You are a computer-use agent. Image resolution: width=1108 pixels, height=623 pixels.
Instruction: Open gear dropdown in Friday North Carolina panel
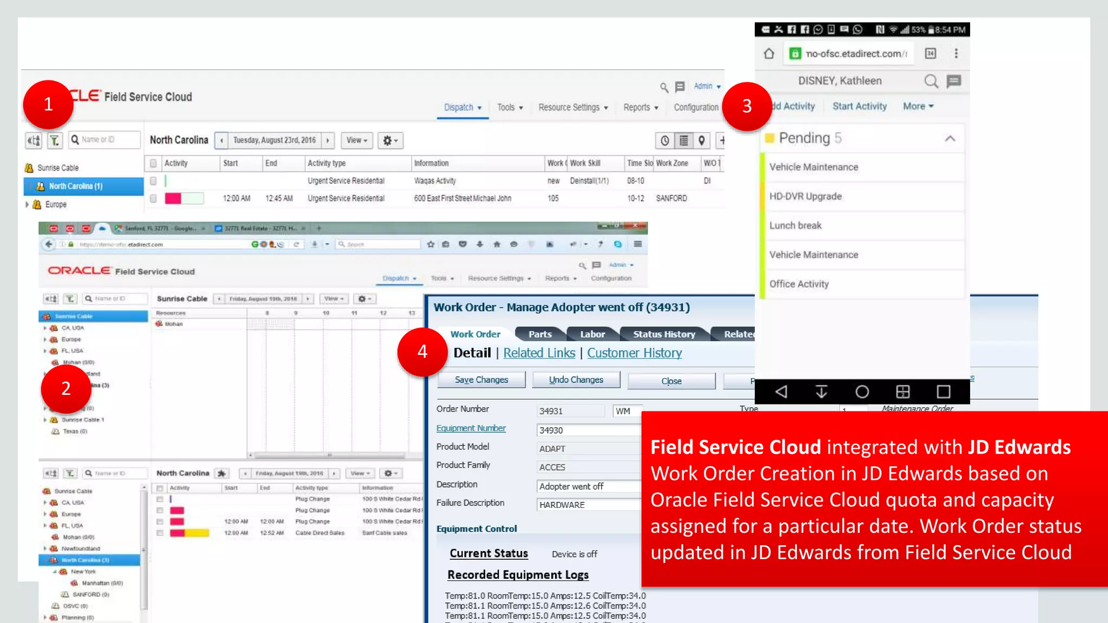391,473
